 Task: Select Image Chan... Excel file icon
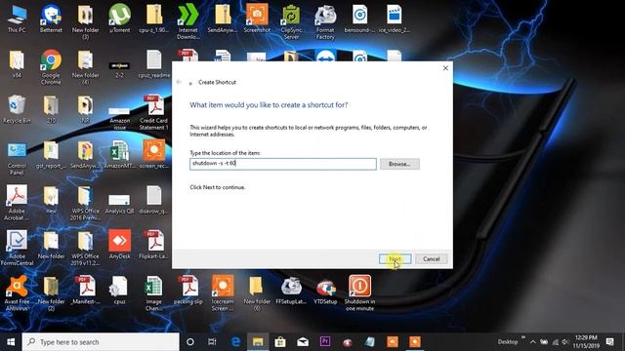(154, 293)
